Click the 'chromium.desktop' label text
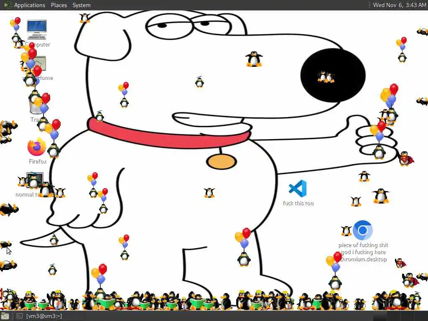Screen dimensions: 428x321 tap(363, 259)
